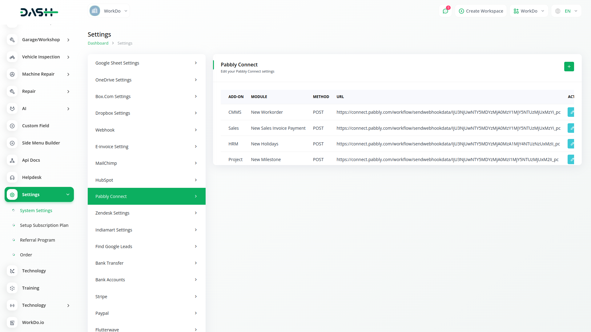Select the Webhook settings item
The image size is (591, 332).
click(147, 130)
